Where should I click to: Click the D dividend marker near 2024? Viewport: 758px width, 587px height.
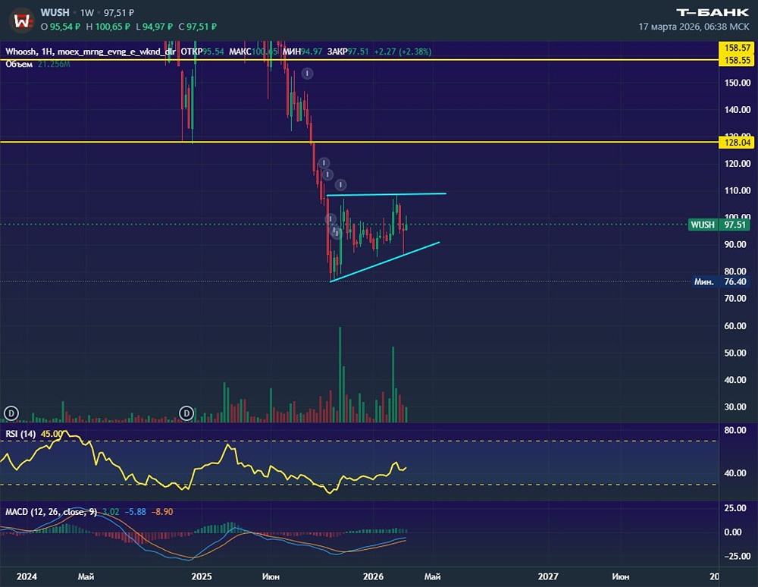click(x=11, y=413)
